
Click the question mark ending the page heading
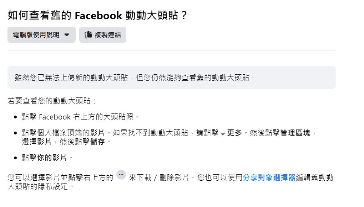point(184,16)
